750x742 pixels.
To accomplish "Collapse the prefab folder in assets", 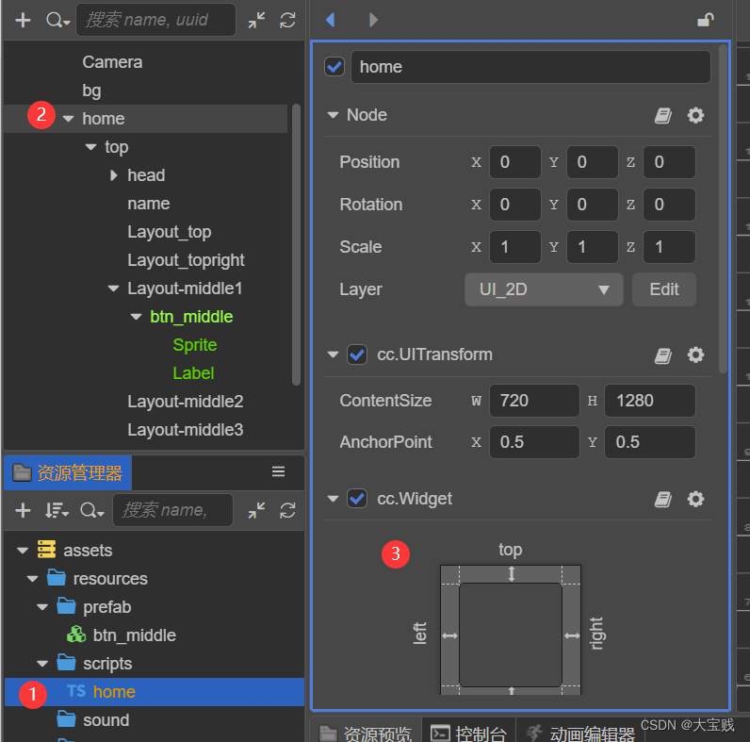I will point(43,607).
